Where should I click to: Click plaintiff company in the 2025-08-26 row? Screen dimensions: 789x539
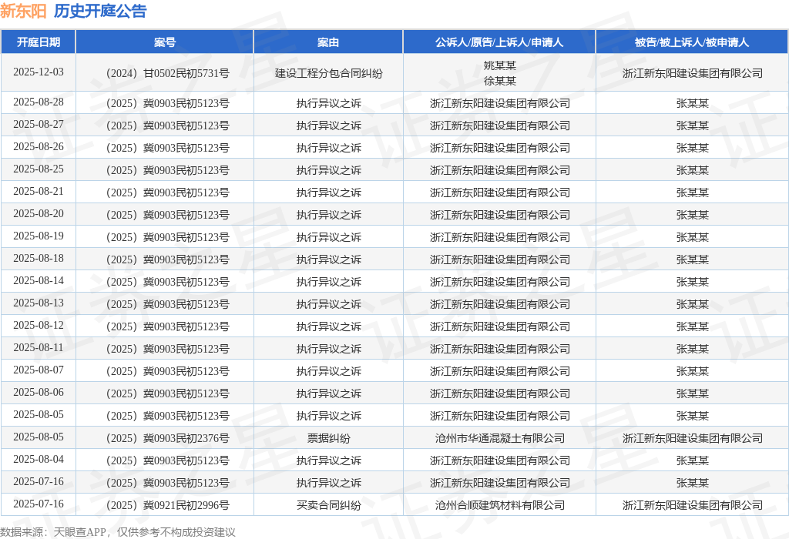499,148
